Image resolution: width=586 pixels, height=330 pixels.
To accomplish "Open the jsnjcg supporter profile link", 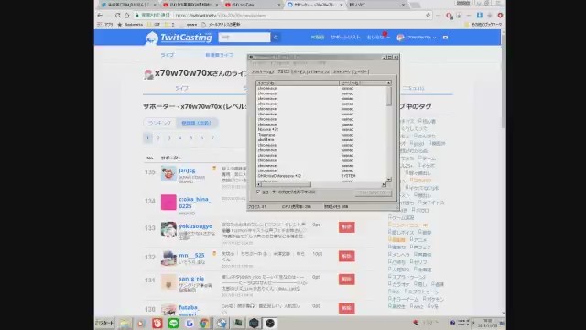I will coord(187,170).
